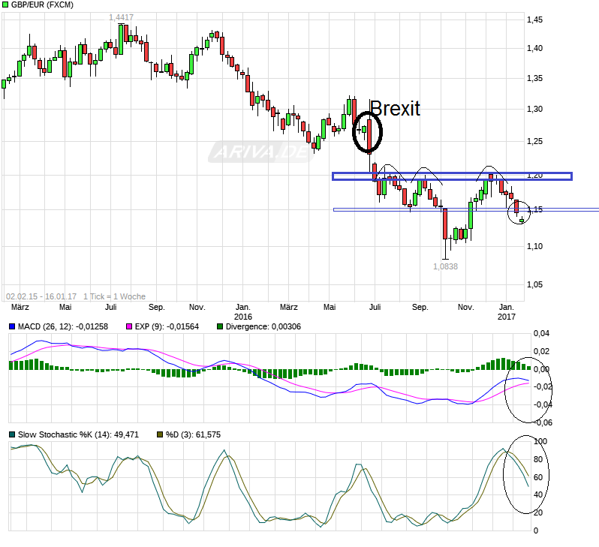Click the 60 label on stochastic axis
Viewport: 599px width, 547px height.
(x=538, y=477)
